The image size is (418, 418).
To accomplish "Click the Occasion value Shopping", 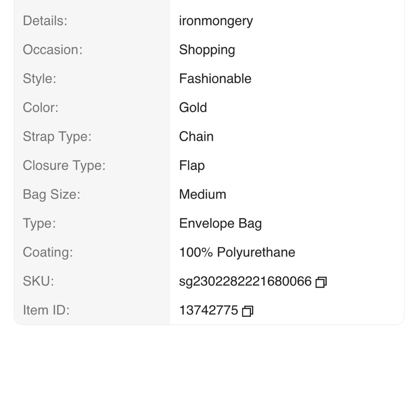I will point(207,50).
